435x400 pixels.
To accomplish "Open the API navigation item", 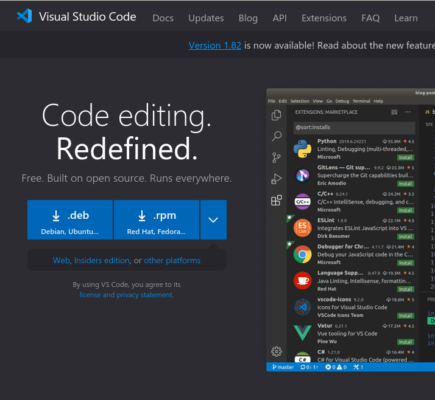I will (280, 18).
